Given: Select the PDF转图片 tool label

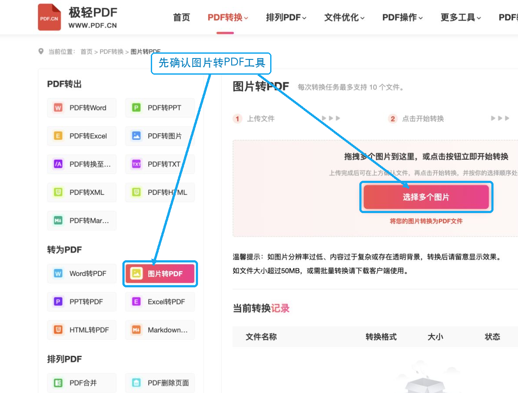Looking at the screenshot, I should [164, 136].
